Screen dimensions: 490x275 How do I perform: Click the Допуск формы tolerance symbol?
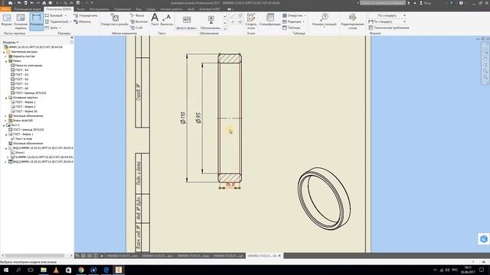(187, 22)
